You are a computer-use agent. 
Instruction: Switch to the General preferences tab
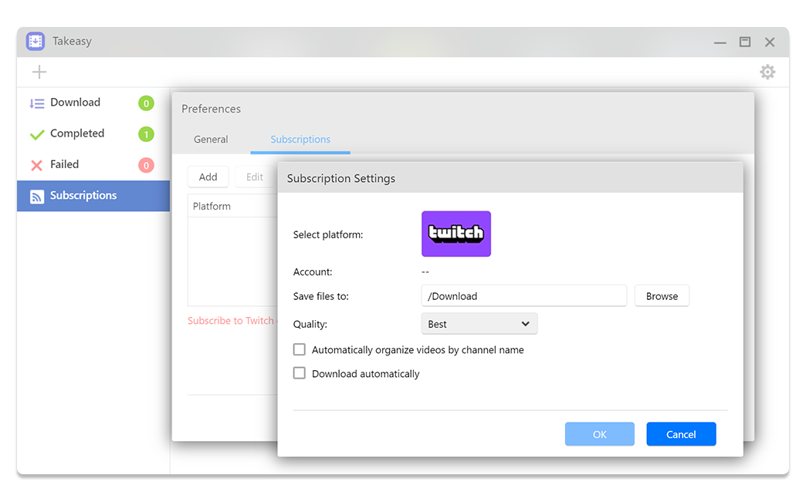(x=211, y=140)
